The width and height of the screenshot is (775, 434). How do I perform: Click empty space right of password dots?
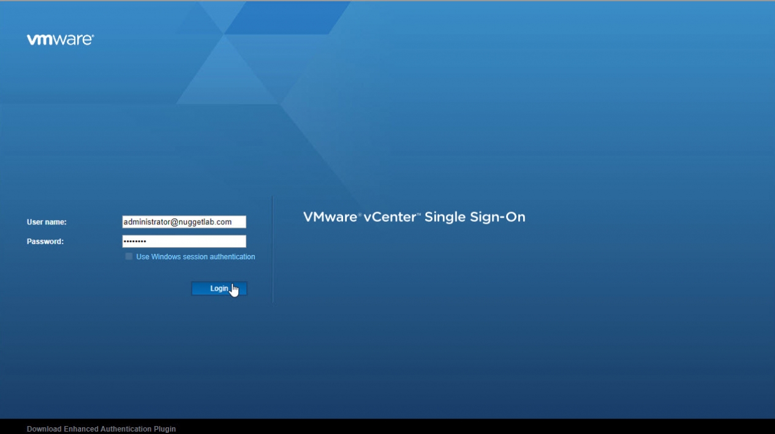[202, 242]
